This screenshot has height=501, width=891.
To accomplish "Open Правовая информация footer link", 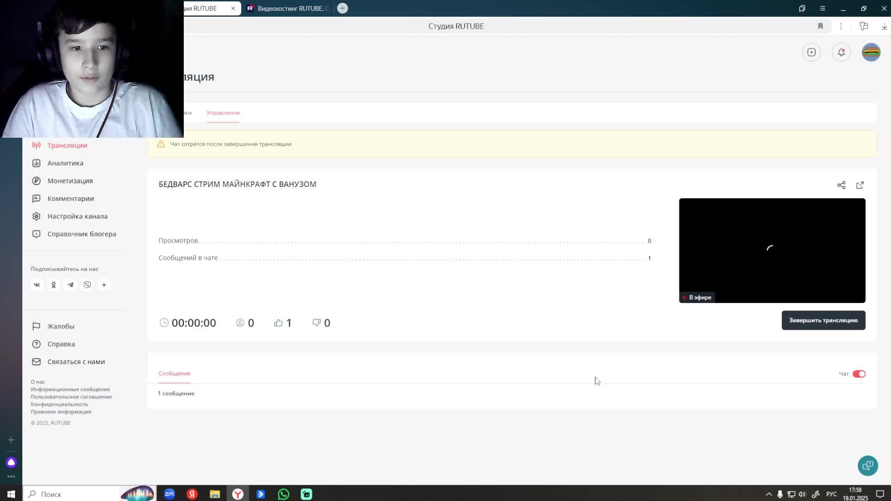I will point(61,411).
